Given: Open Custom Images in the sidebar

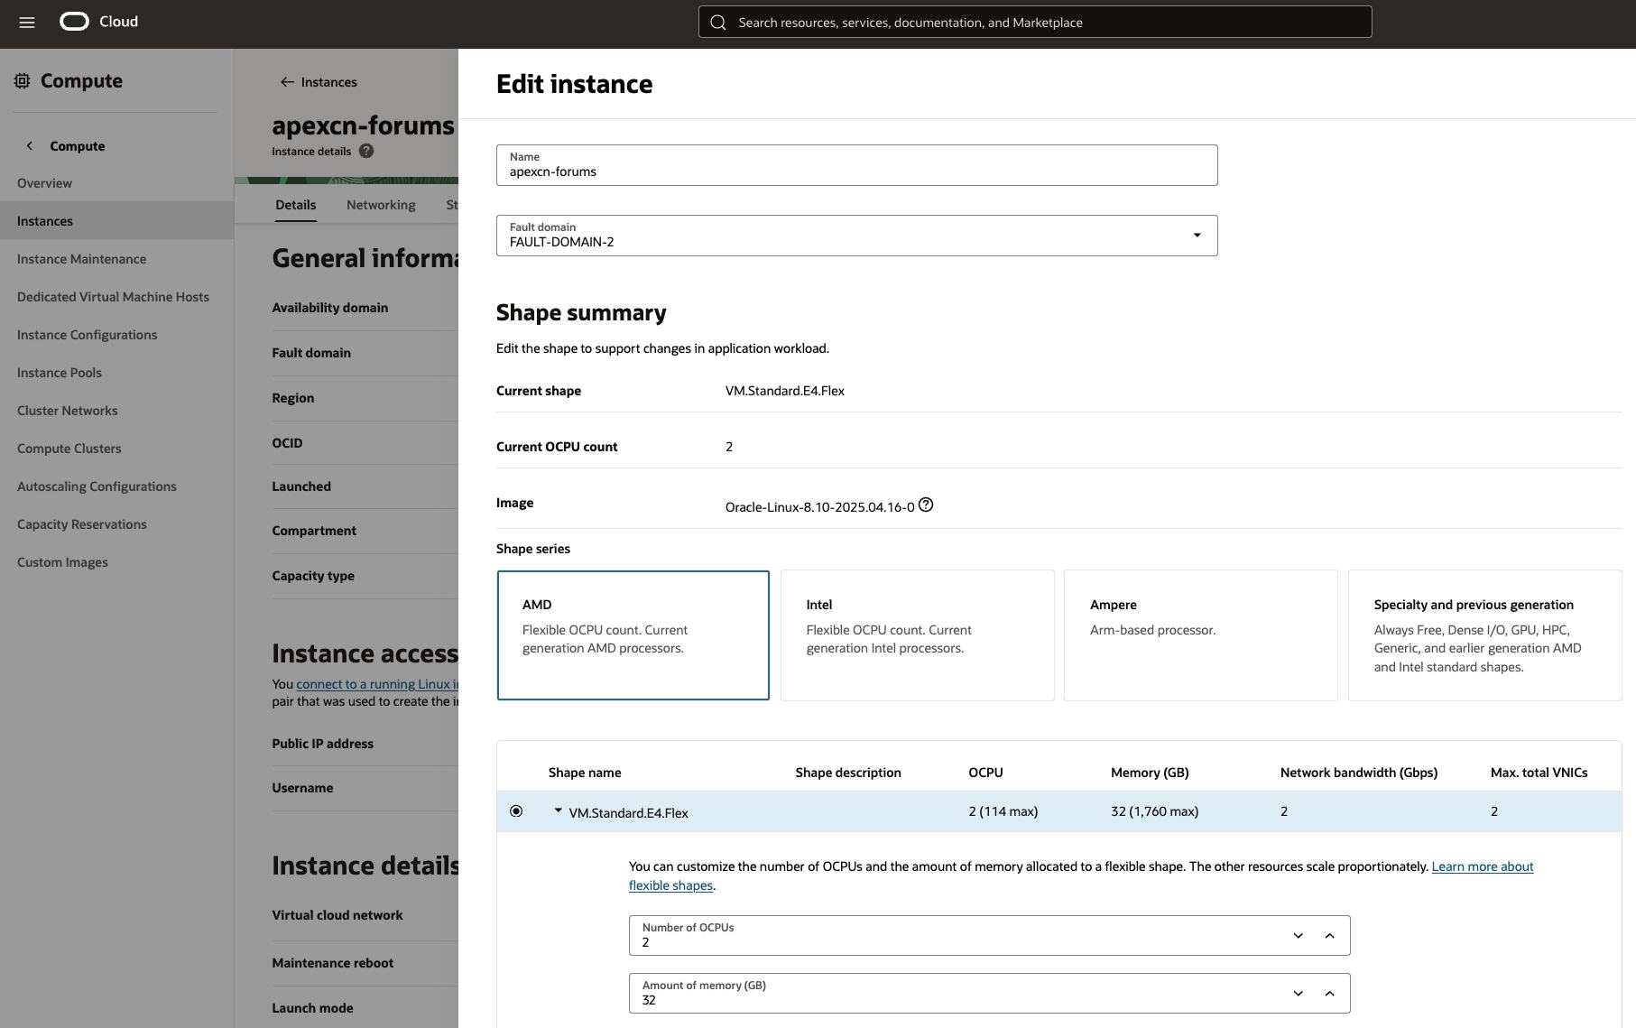Looking at the screenshot, I should click(62, 562).
